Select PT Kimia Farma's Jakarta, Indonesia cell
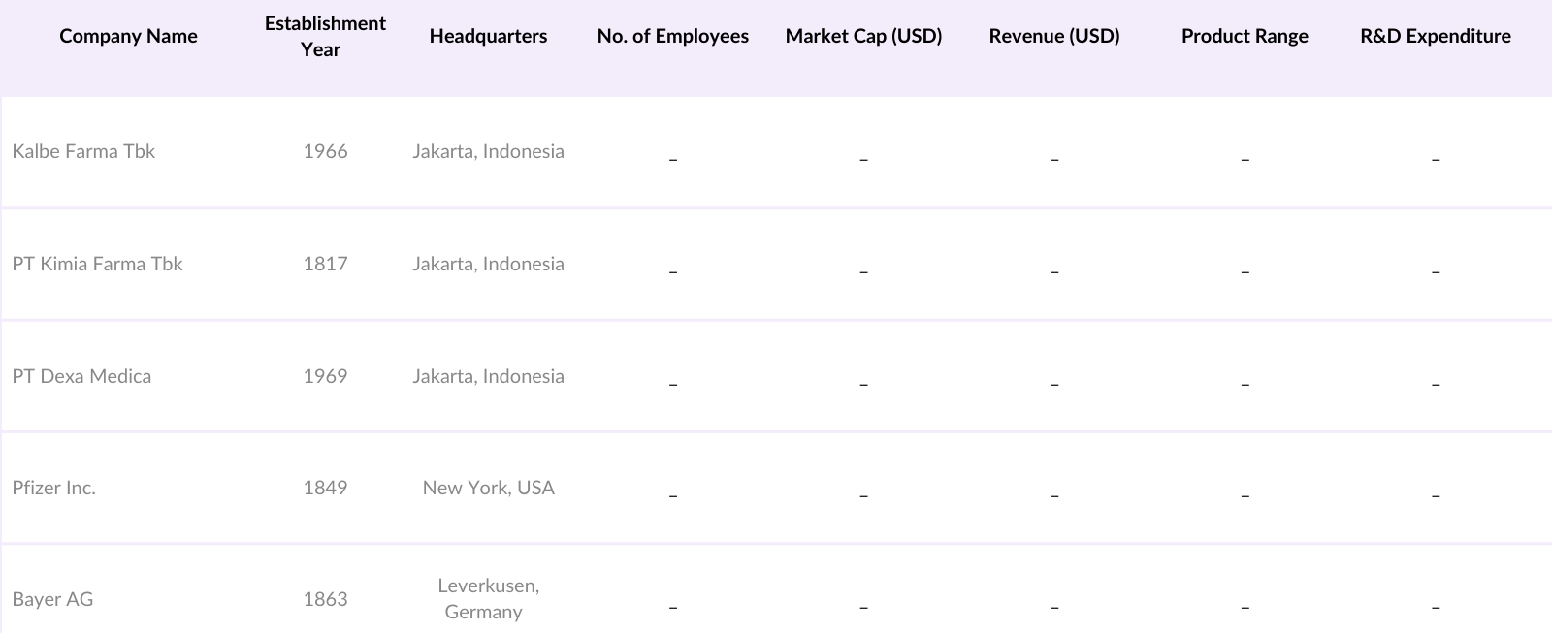This screenshot has height=633, width=1552. [488, 264]
